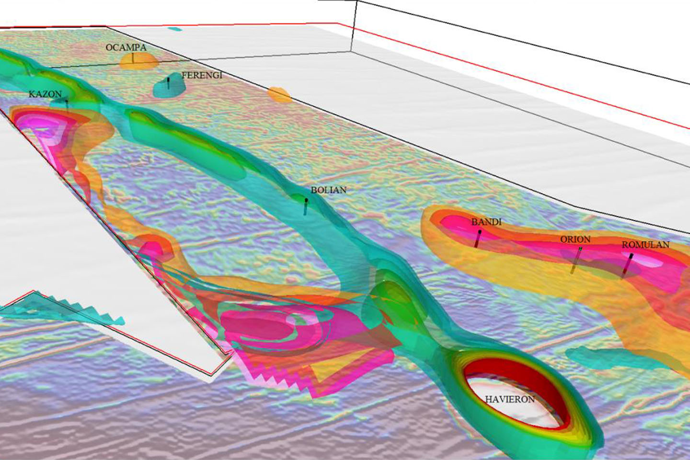Viewport: 690px width, 460px height.
Task: Select the KAZON text label
Action: click(x=45, y=94)
